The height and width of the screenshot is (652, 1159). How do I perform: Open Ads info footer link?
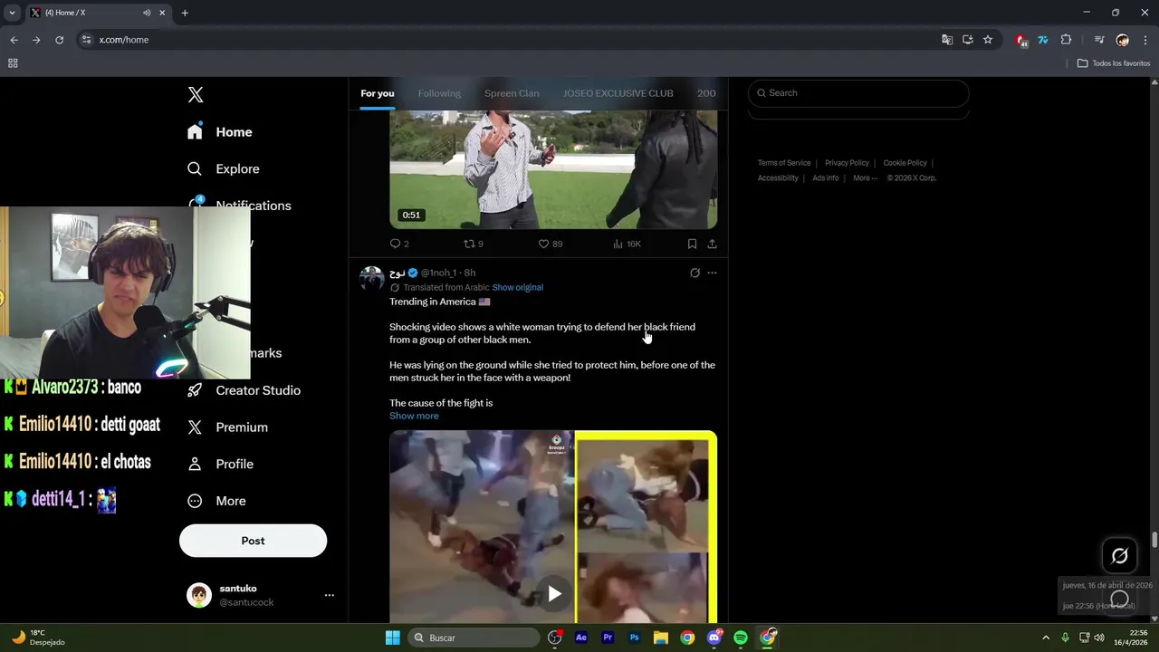click(x=826, y=178)
